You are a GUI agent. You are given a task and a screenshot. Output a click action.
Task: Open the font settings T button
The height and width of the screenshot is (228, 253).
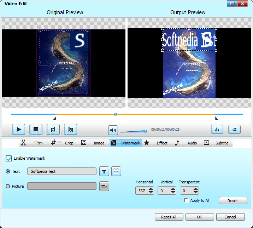click(x=104, y=171)
